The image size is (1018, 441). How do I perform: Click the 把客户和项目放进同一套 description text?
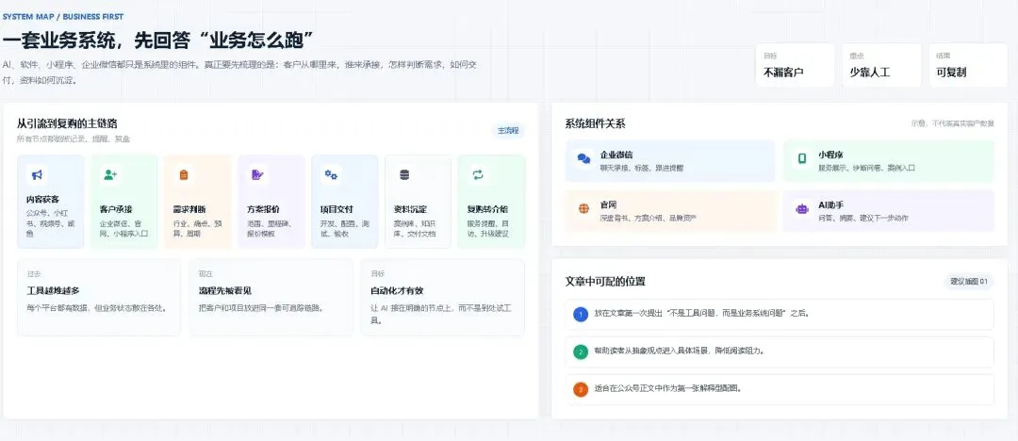[x=262, y=308]
